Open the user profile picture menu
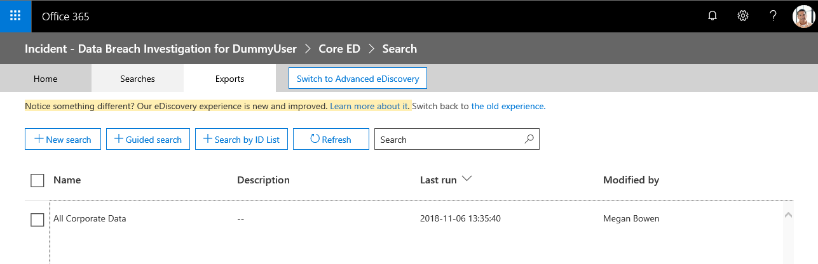 [803, 16]
